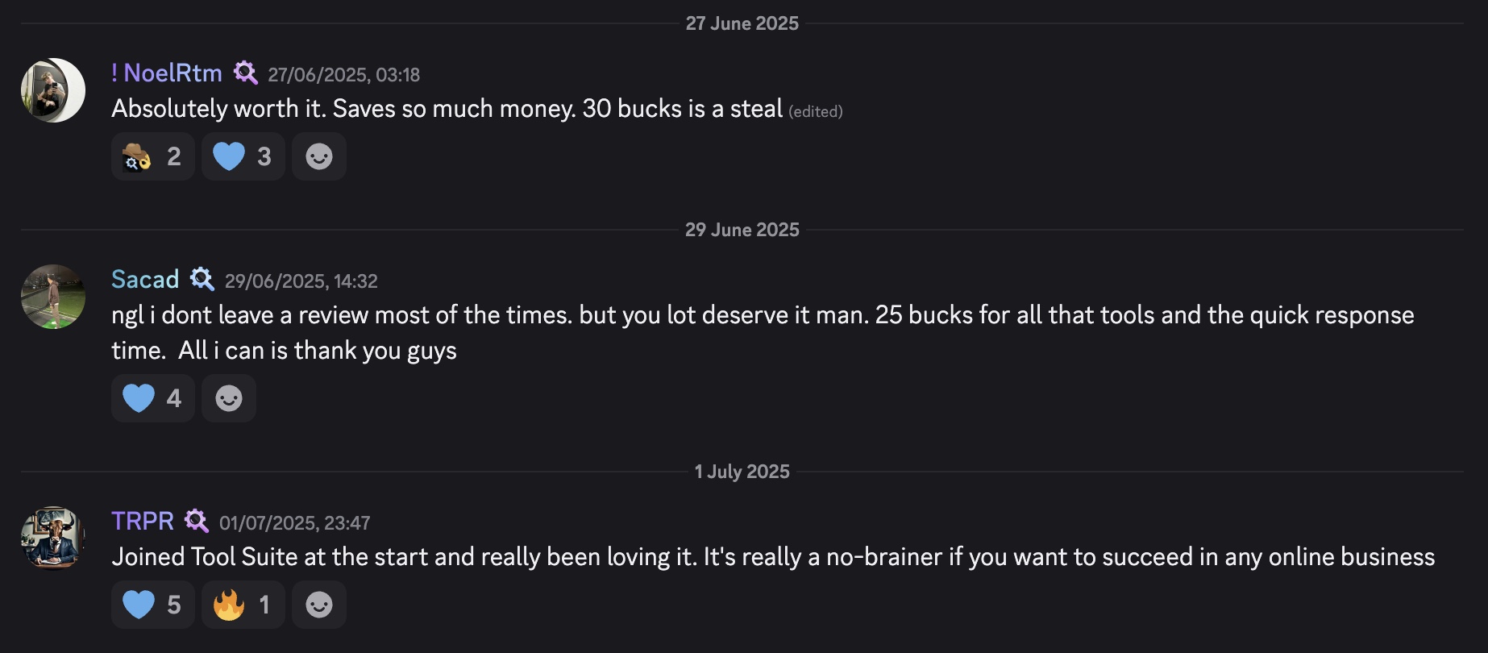Screen dimensions: 1488x653
Task: Open Sacad's avatar
Action: (53, 297)
